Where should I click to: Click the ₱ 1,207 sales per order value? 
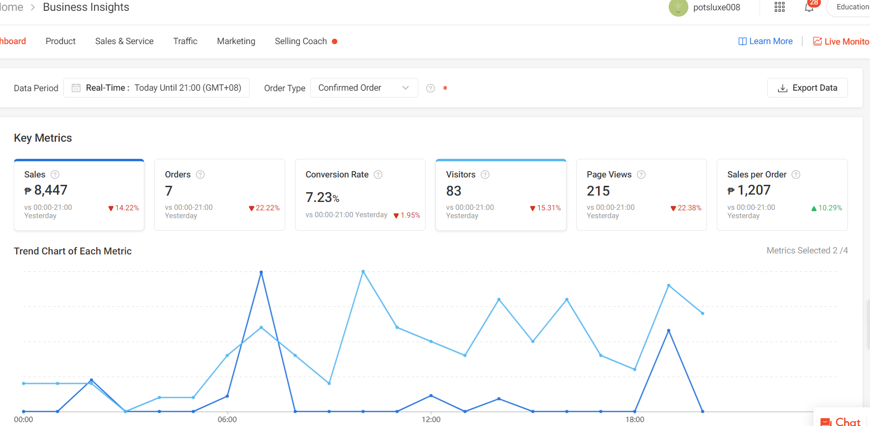[749, 190]
